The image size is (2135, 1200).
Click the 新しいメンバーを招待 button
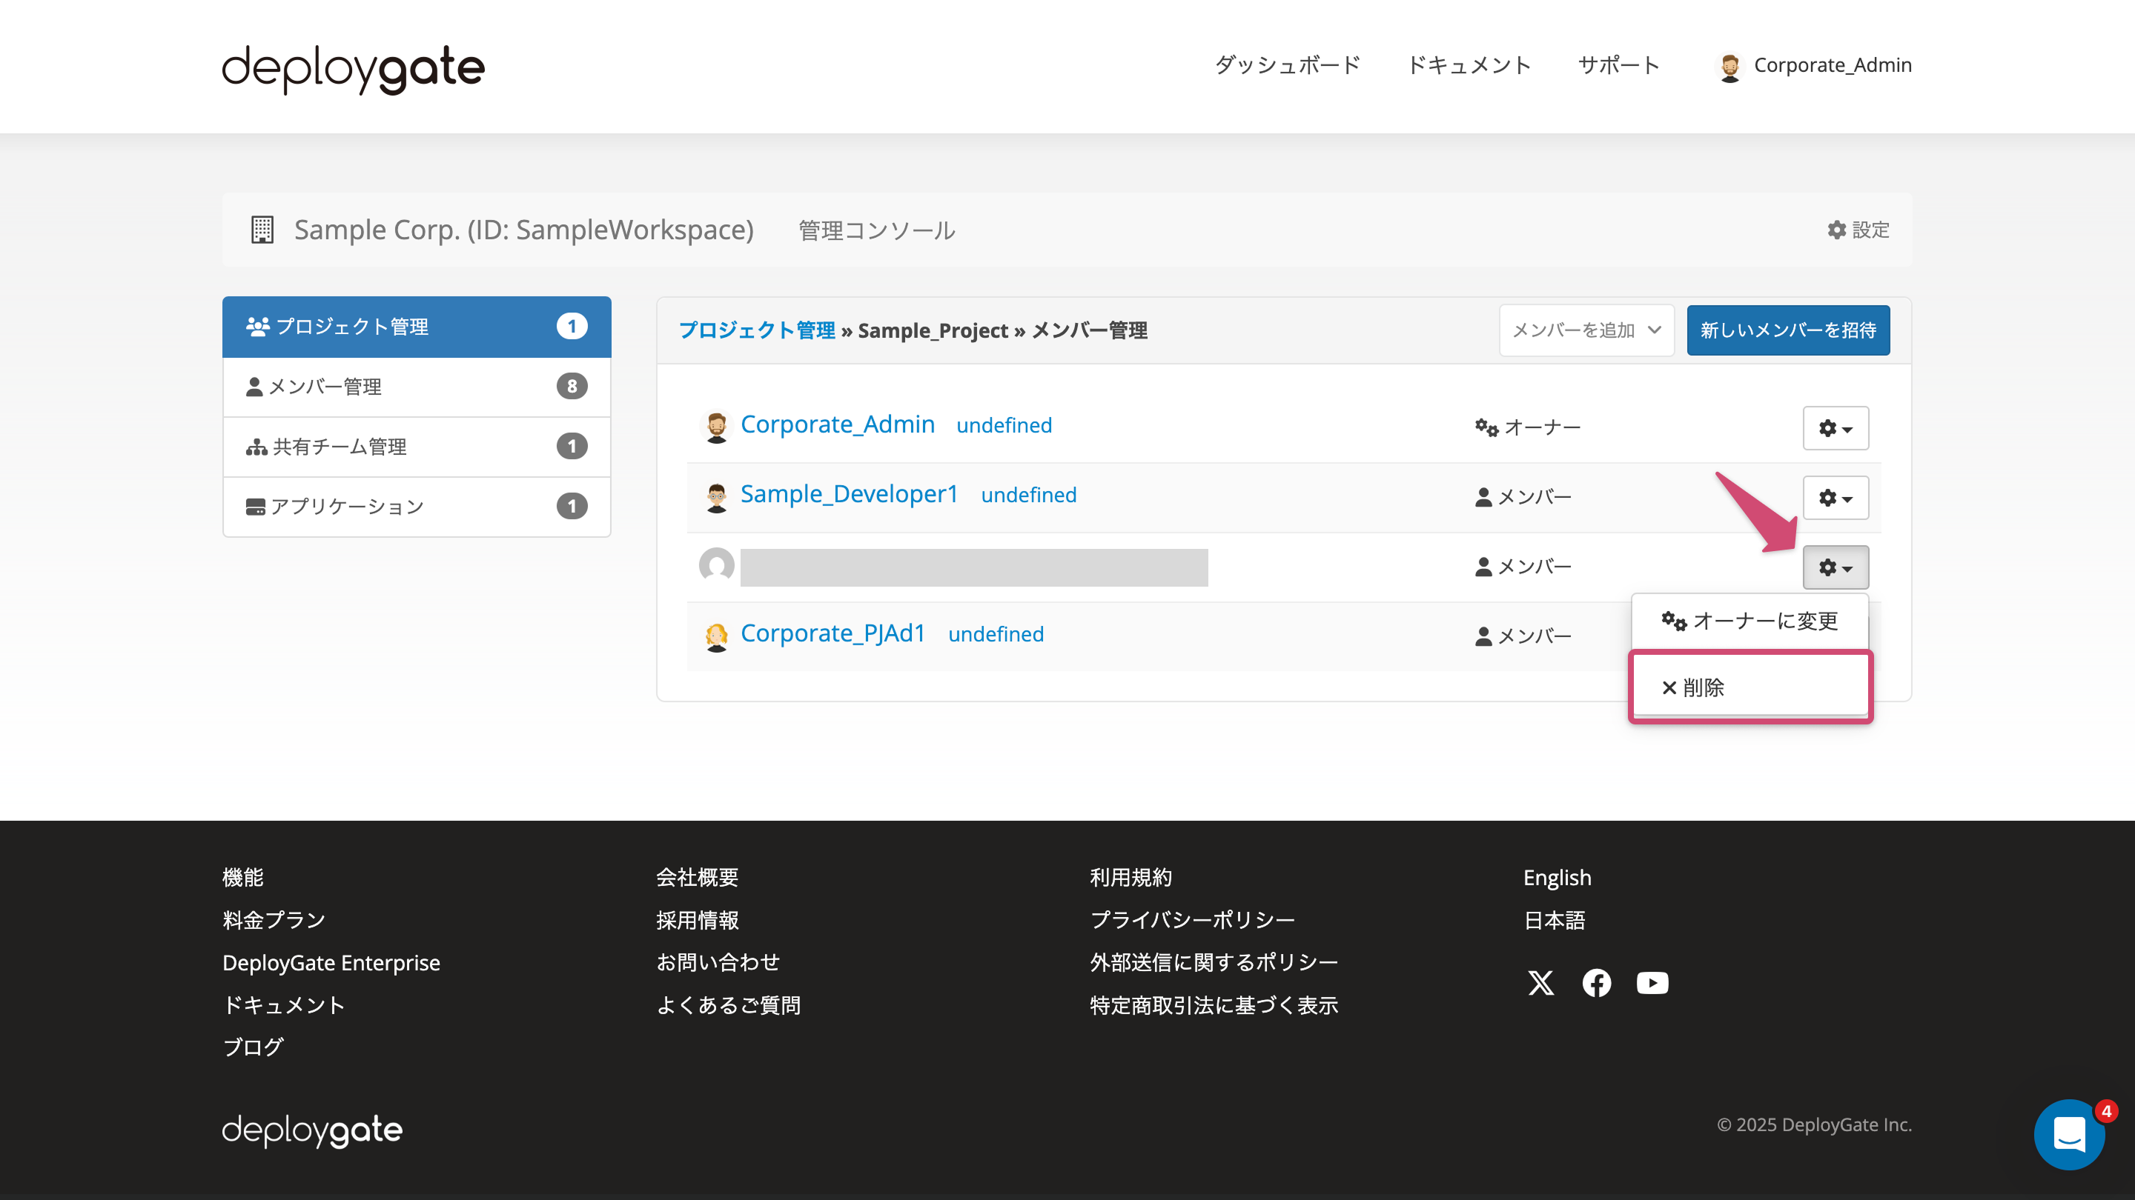coord(1788,330)
